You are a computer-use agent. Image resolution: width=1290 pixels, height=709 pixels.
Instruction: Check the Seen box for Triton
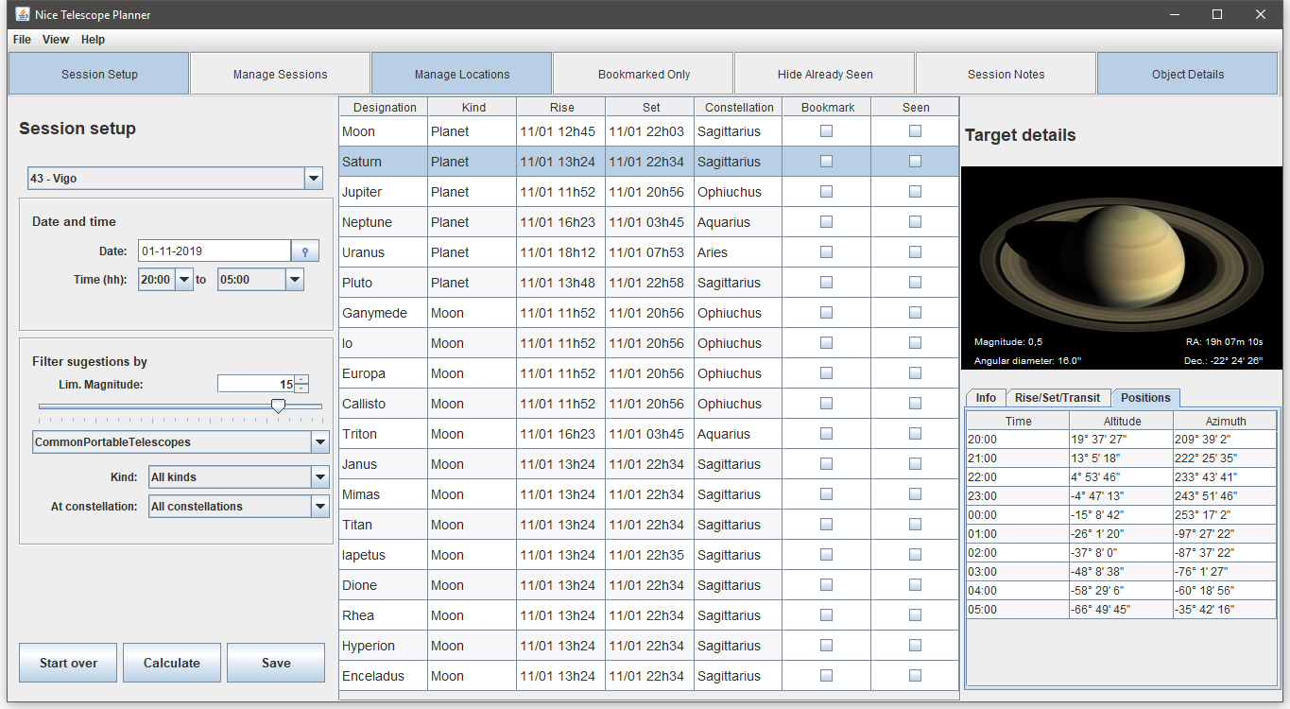914,433
